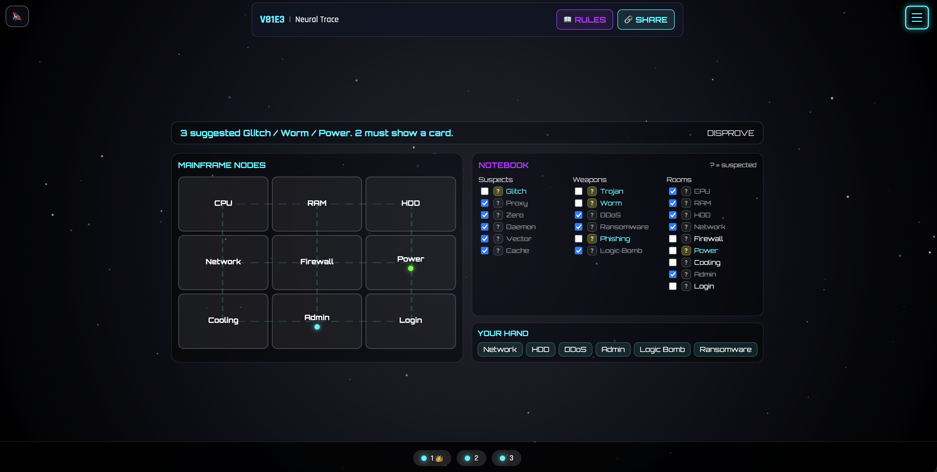Toggle the question-mark badge beside Worm
This screenshot has height=472, width=937.
[x=592, y=203]
